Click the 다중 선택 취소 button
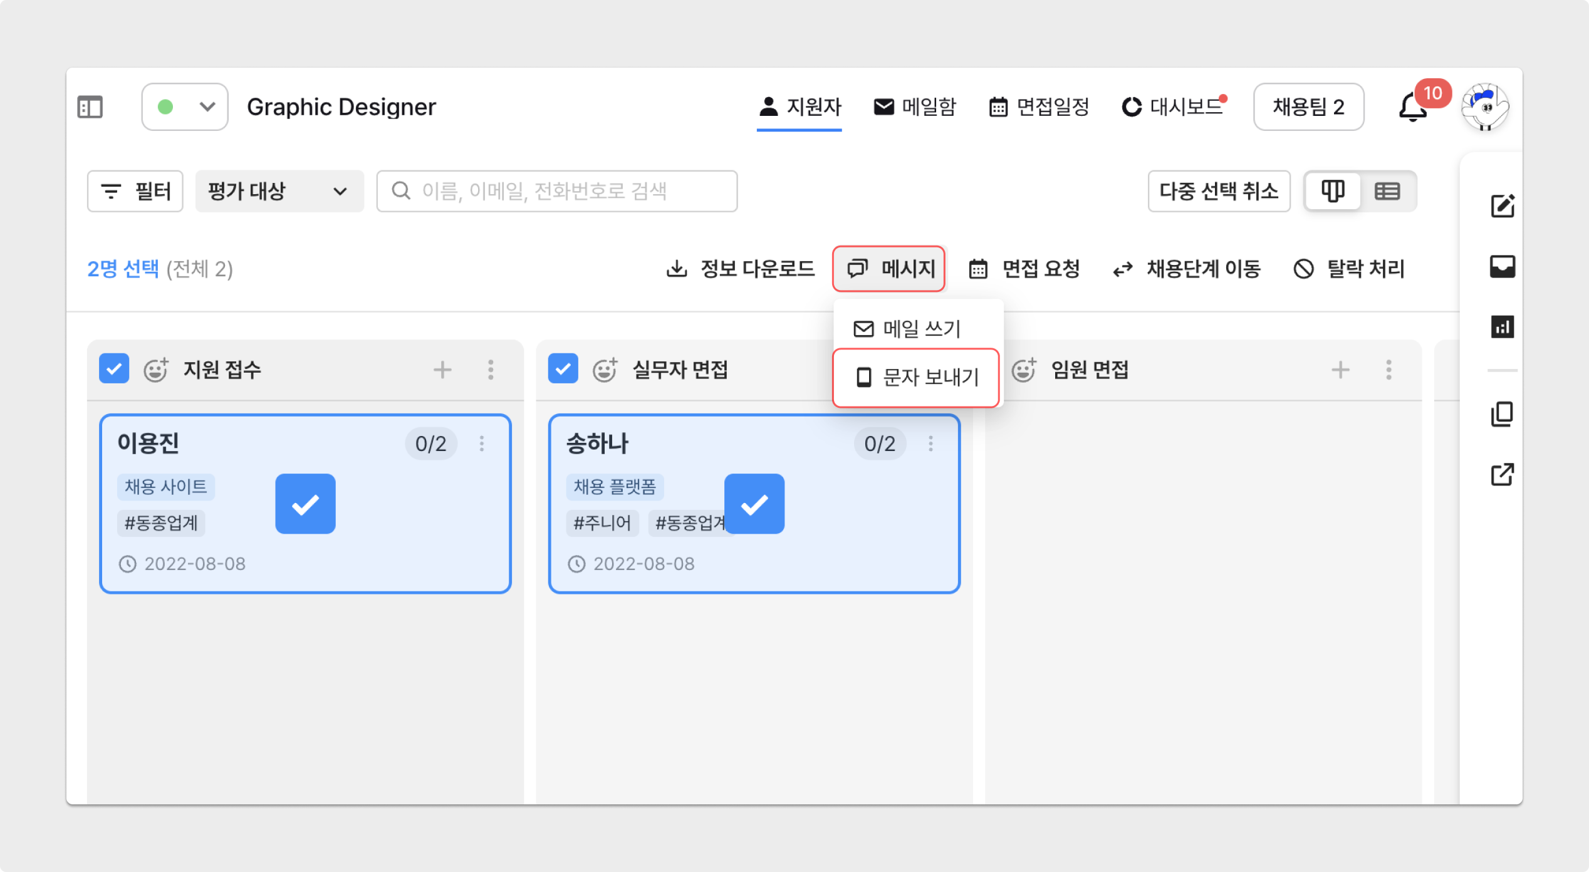The height and width of the screenshot is (872, 1589). click(x=1218, y=191)
